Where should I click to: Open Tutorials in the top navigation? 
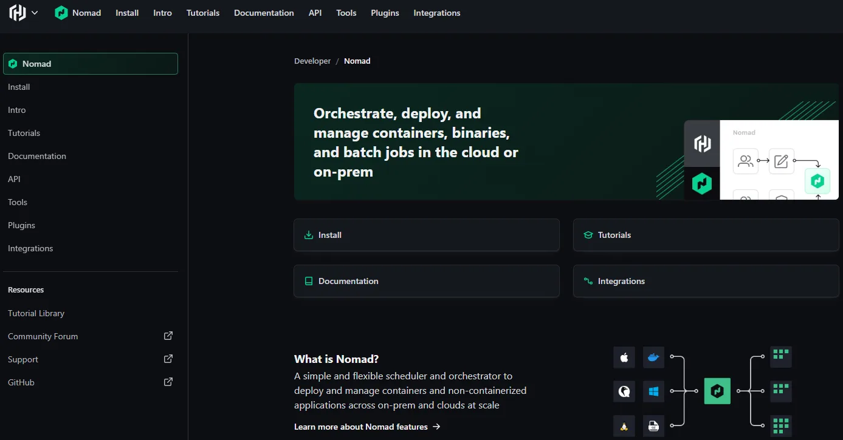[x=203, y=13]
